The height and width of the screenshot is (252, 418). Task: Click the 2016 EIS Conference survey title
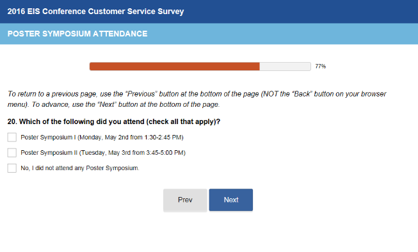(96, 12)
